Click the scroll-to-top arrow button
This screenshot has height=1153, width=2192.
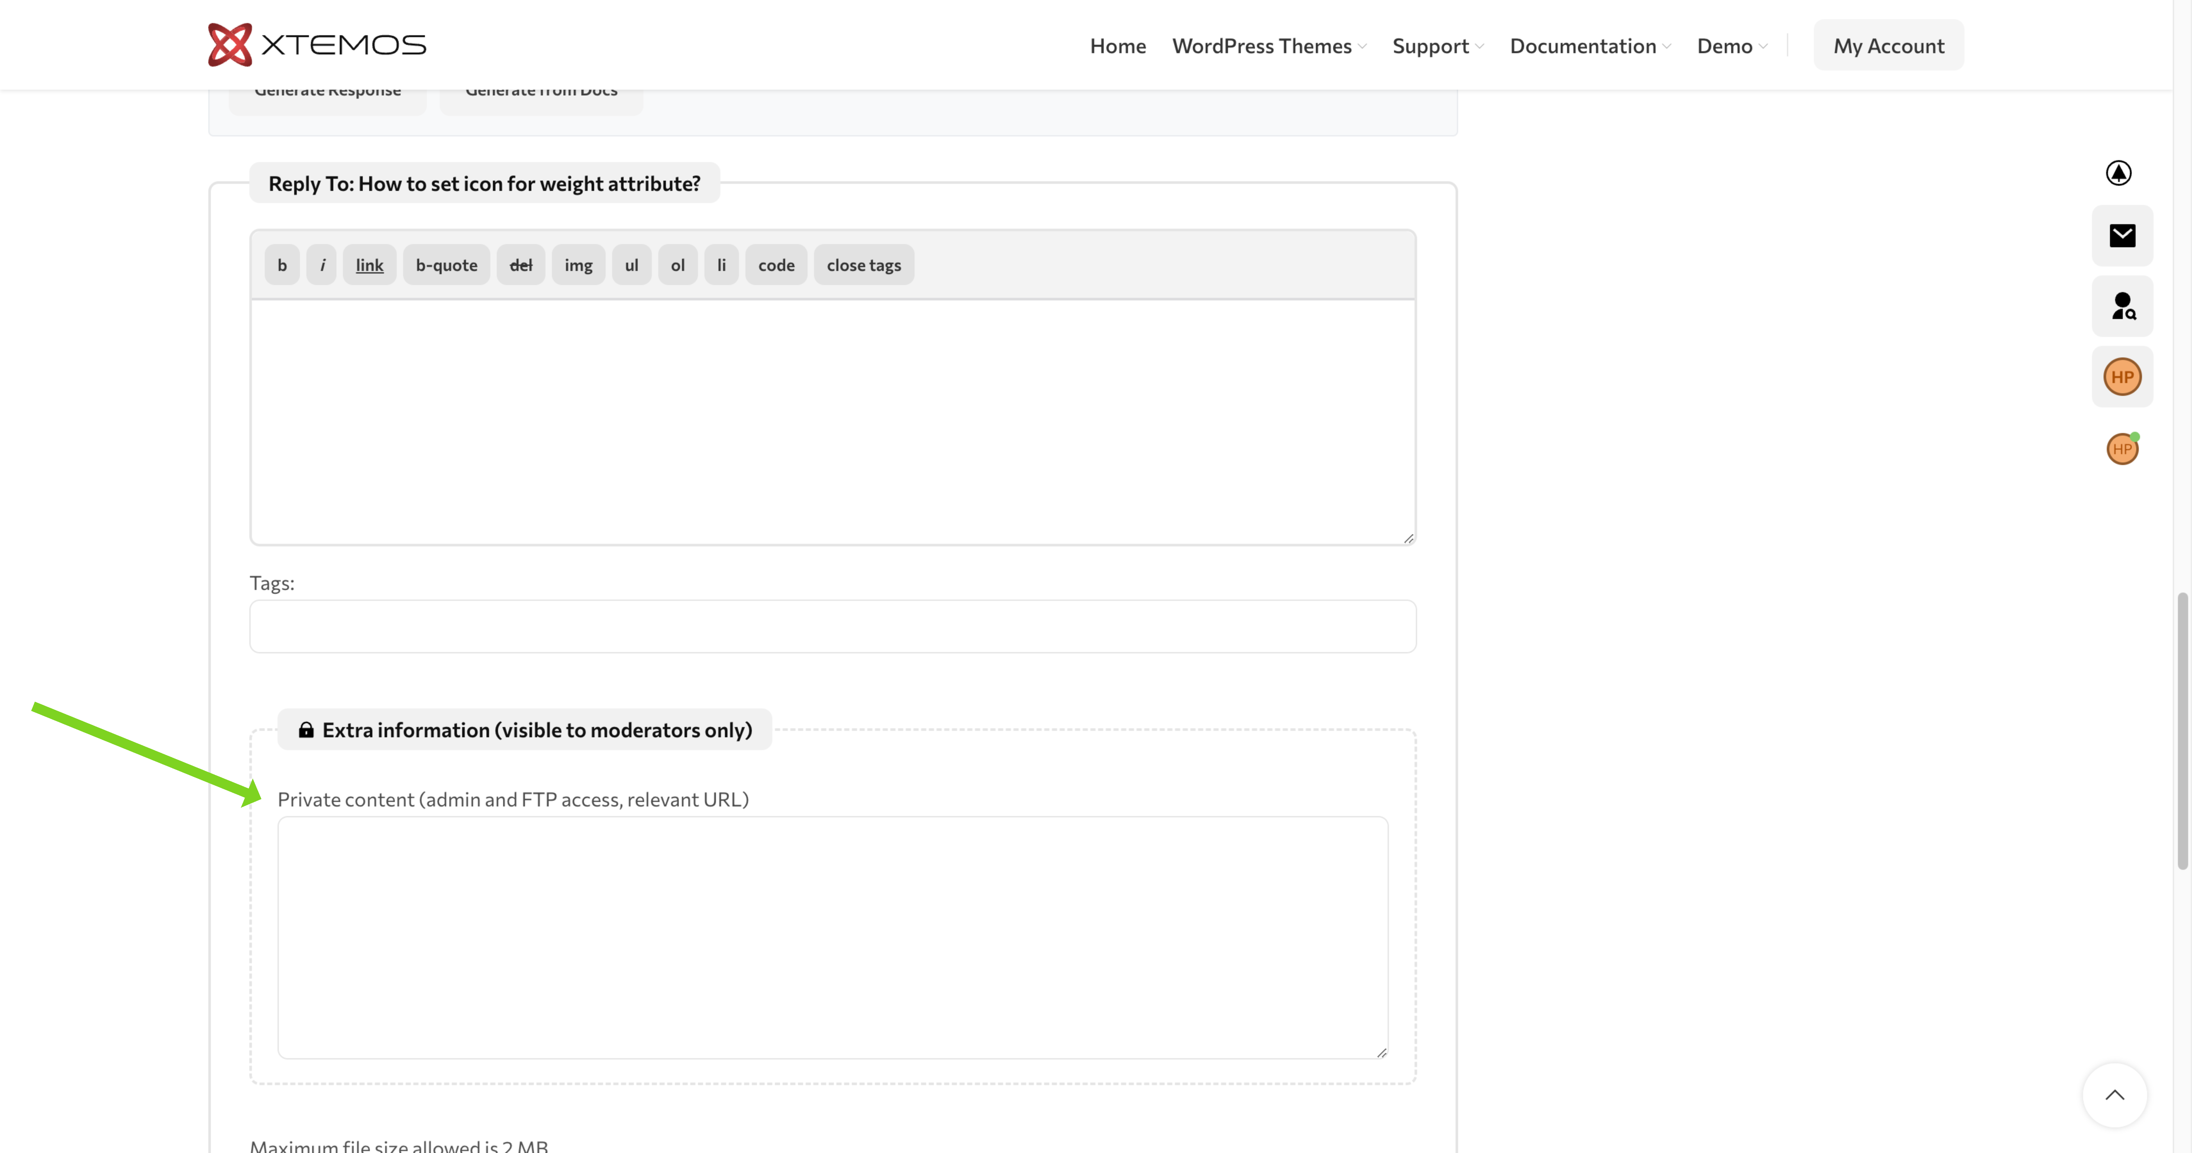point(2114,1095)
